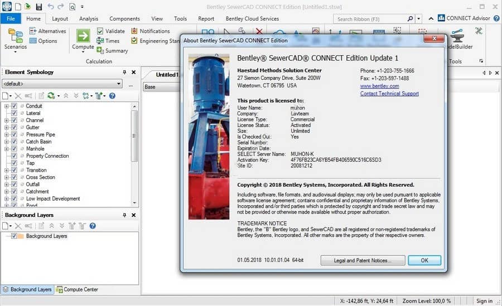Open the calculation Summary

(x=112, y=51)
